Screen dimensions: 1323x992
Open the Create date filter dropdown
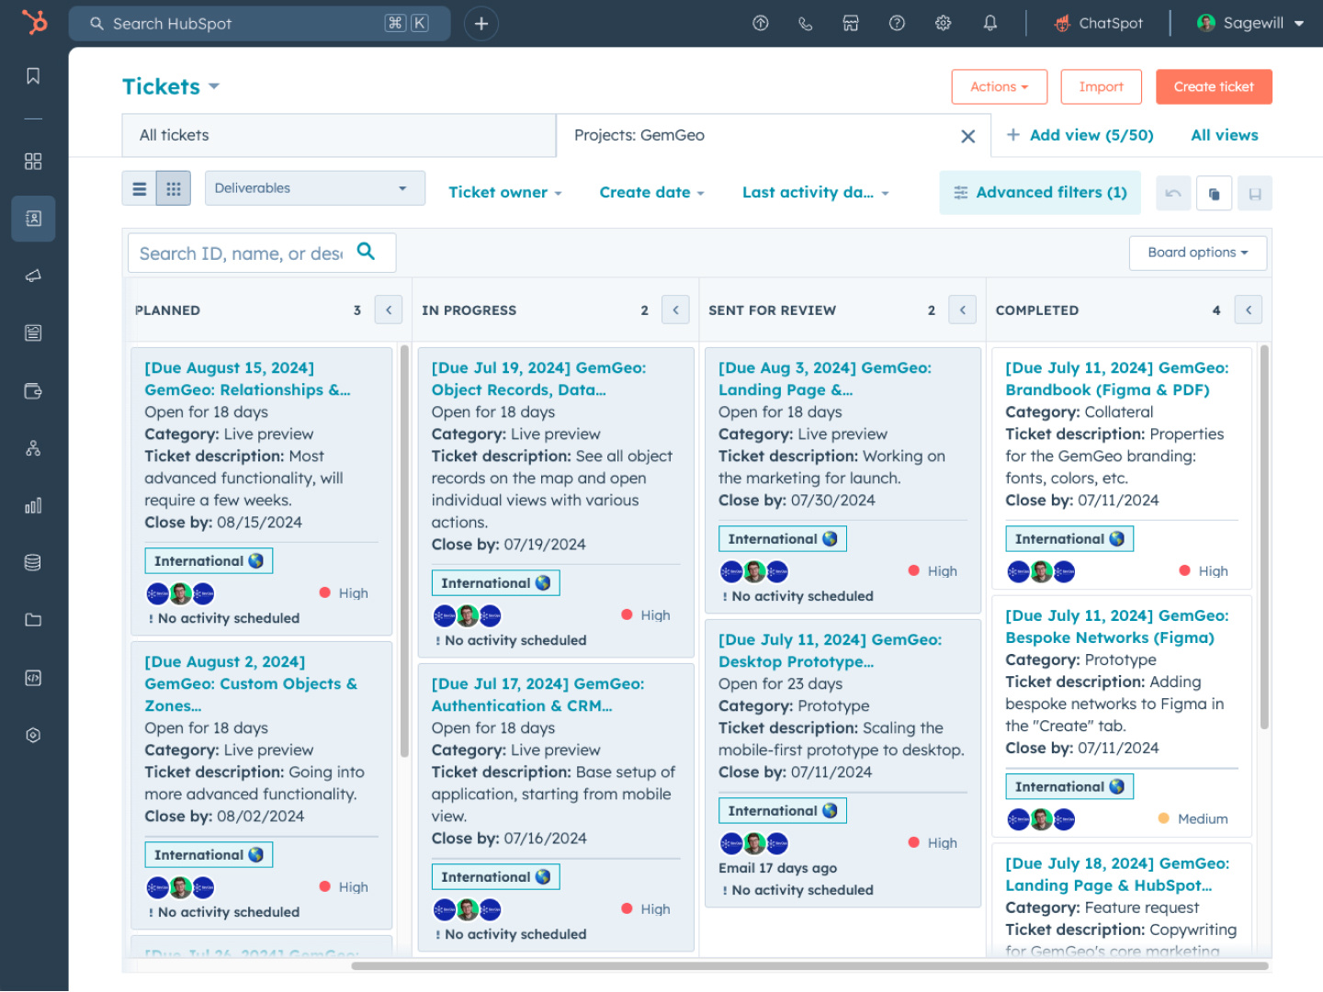click(652, 193)
